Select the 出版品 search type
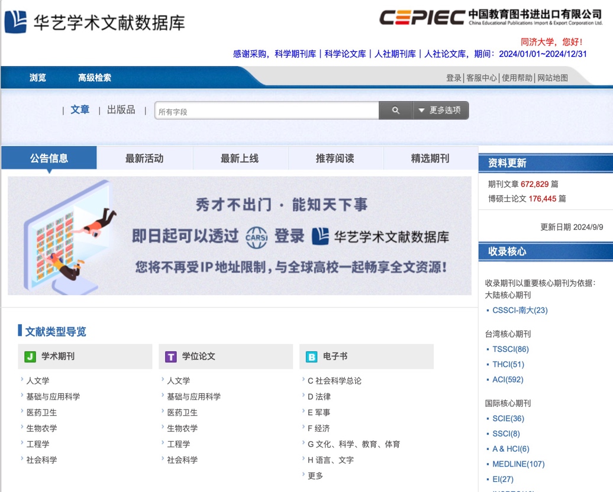Image resolution: width=613 pixels, height=492 pixels. coord(121,110)
